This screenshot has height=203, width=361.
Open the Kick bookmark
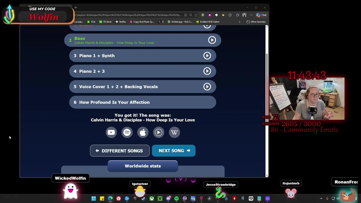[x=91, y=22]
